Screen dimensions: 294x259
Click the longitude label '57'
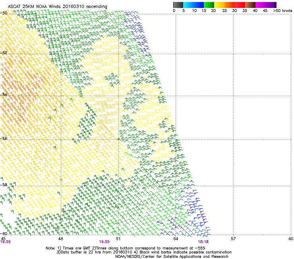coord(233,239)
